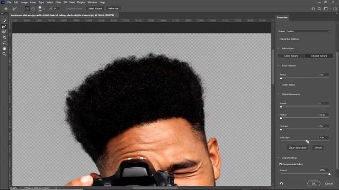Open the brush options dropdown arrow
Screen dimensions: 339x190
[x=44, y=9]
